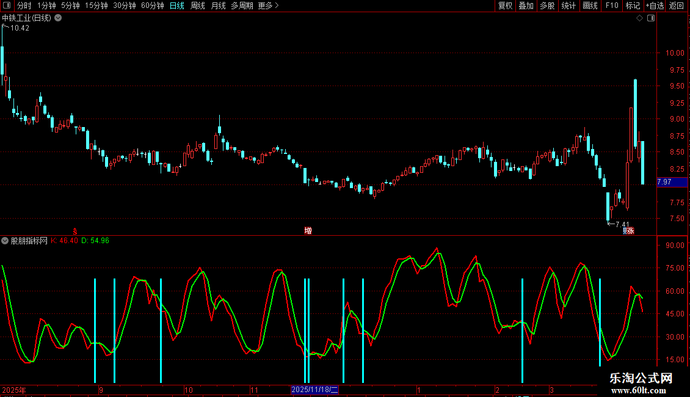
Task: Switch to 分时 intraday view
Action: (x=24, y=5)
